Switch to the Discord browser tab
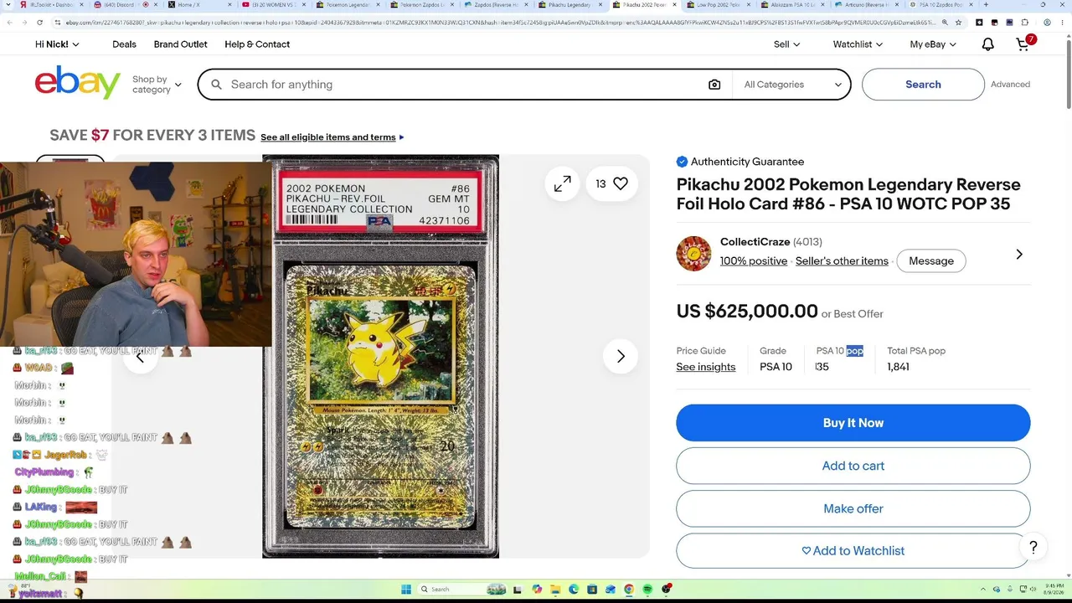The image size is (1072, 603). pyautogui.click(x=123, y=5)
